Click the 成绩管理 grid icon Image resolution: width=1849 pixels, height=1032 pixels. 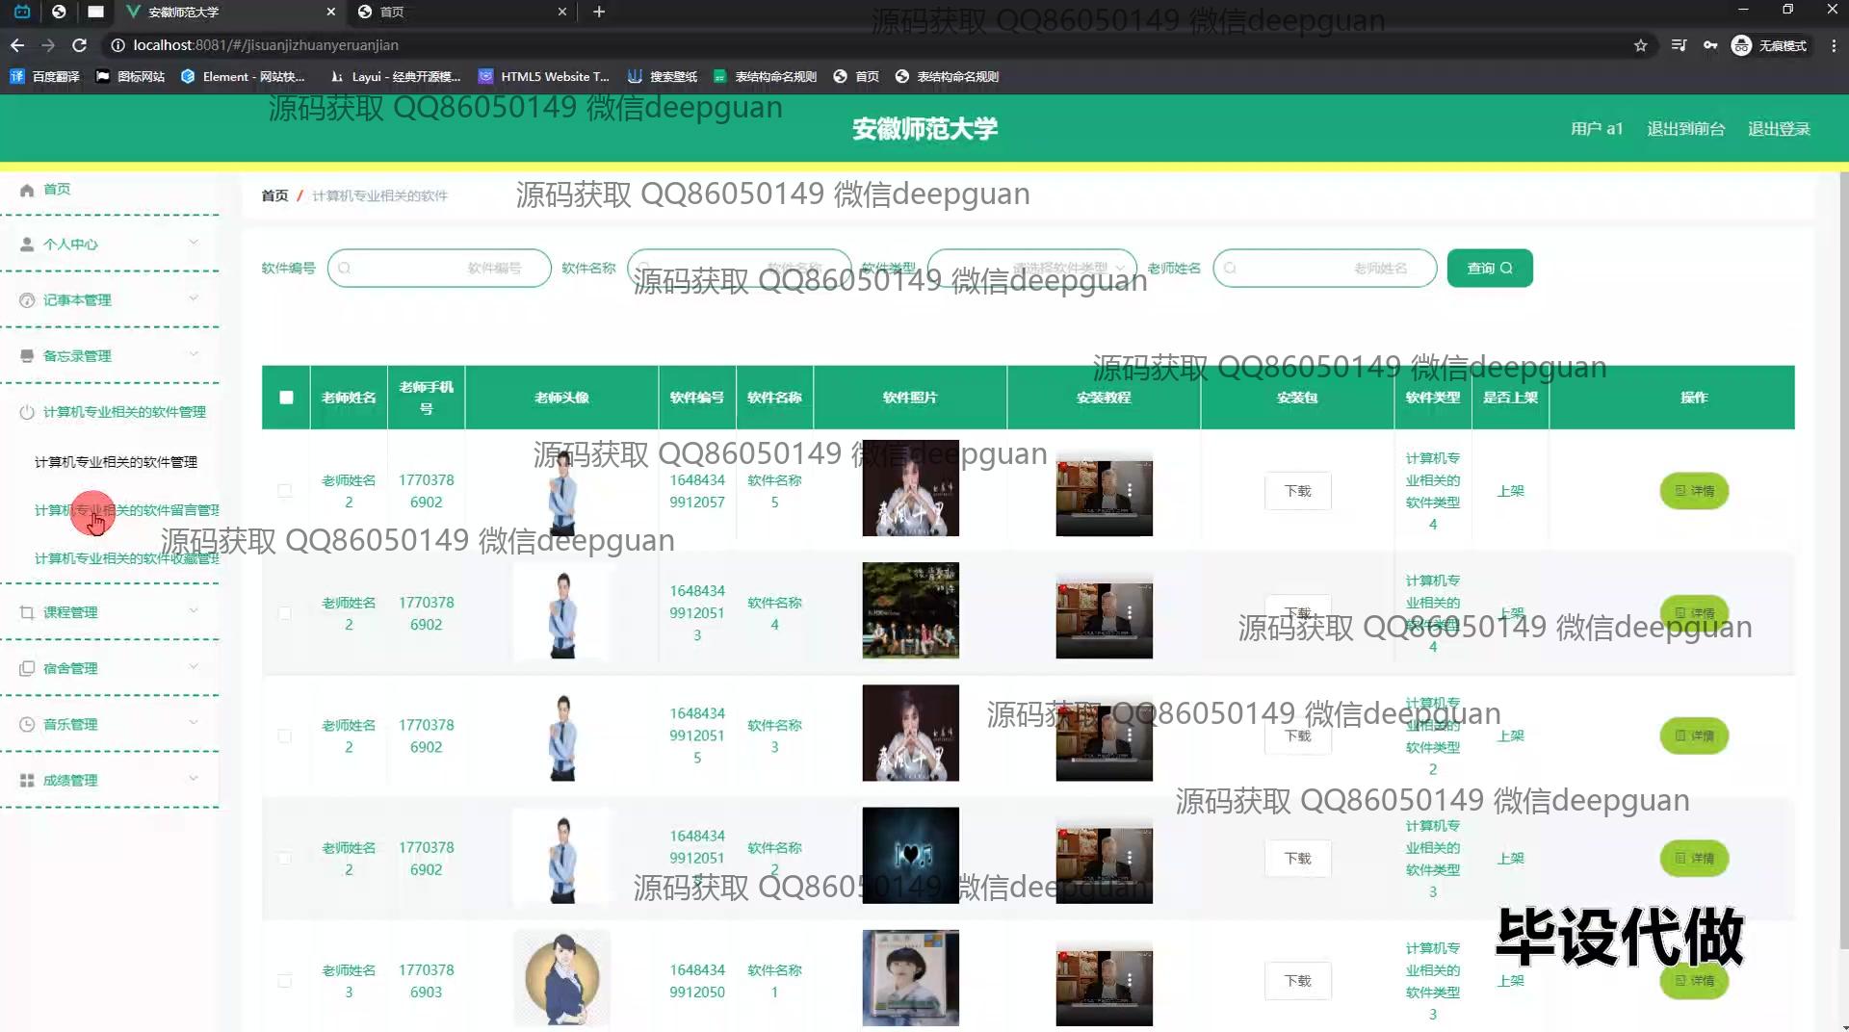27,781
